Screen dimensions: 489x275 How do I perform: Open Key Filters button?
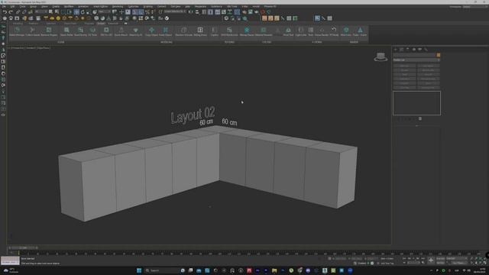pyautogui.click(x=458, y=263)
